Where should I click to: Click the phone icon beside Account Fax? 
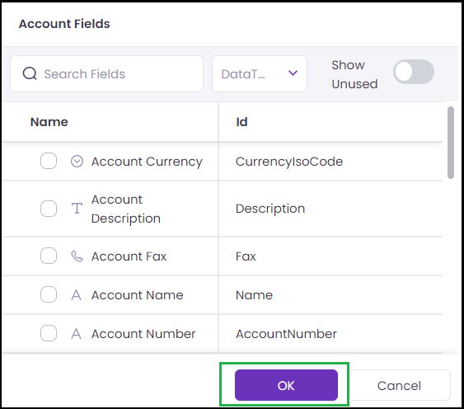[77, 256]
